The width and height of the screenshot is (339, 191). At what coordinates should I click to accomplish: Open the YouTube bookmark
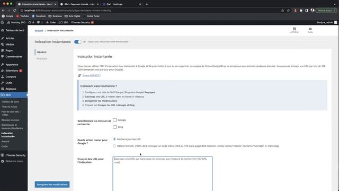click(22, 16)
